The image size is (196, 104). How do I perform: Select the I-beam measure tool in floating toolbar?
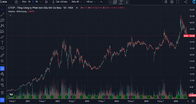coord(121,2)
